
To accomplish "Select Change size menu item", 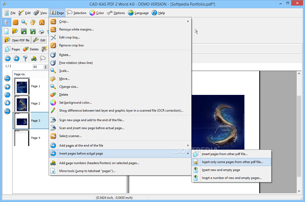I will [120, 87].
